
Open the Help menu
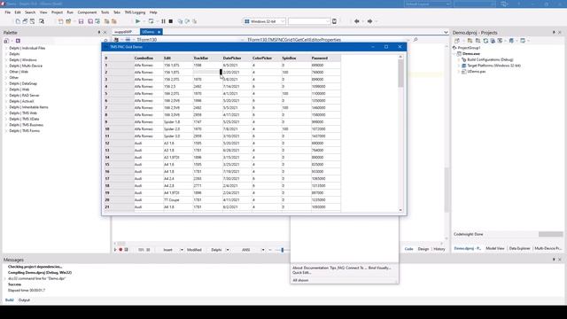153,12
